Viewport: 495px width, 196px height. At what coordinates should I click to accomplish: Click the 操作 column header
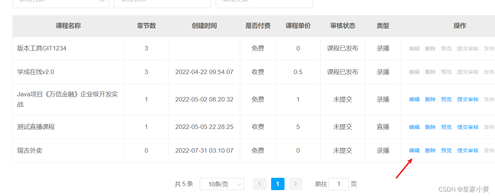click(x=460, y=26)
